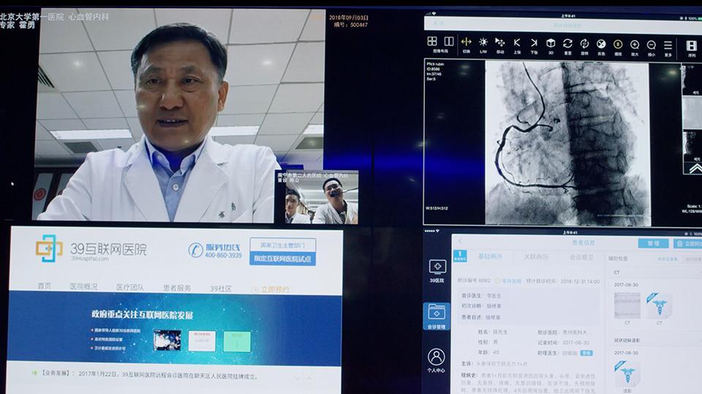Show previous news with ticker up arrow
The width and height of the screenshot is (702, 394).
click(x=309, y=379)
